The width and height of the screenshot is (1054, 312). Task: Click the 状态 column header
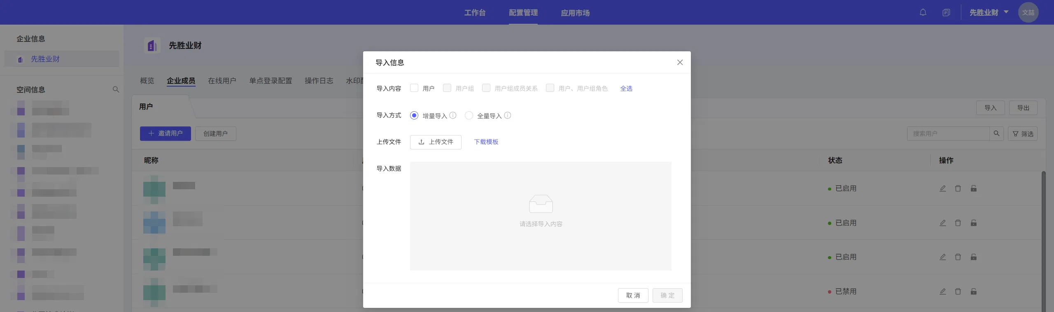pos(835,160)
